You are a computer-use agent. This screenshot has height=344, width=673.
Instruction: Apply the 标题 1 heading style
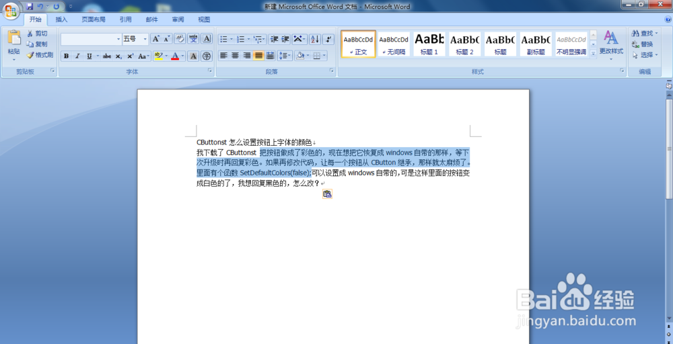(x=429, y=44)
